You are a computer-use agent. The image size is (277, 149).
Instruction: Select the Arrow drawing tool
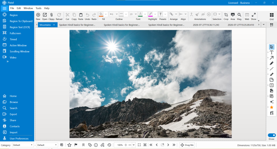point(272,58)
